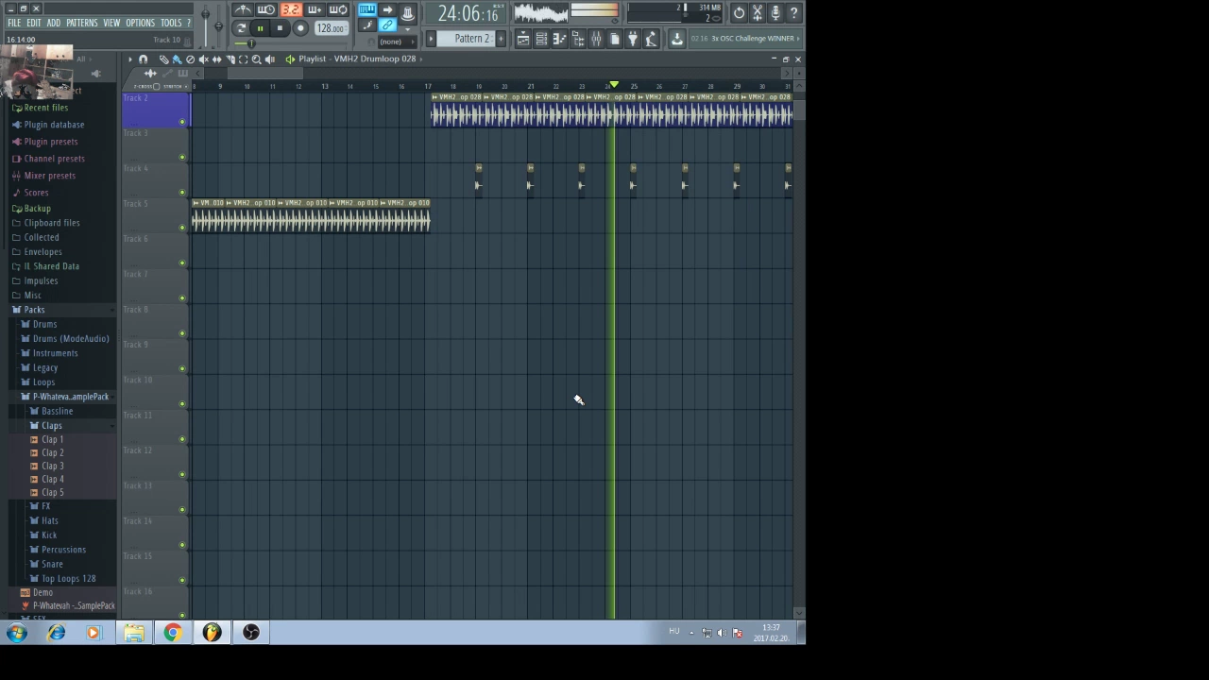This screenshot has width=1209, height=680.
Task: Click arrow left of Pattern 2
Action: [431, 39]
